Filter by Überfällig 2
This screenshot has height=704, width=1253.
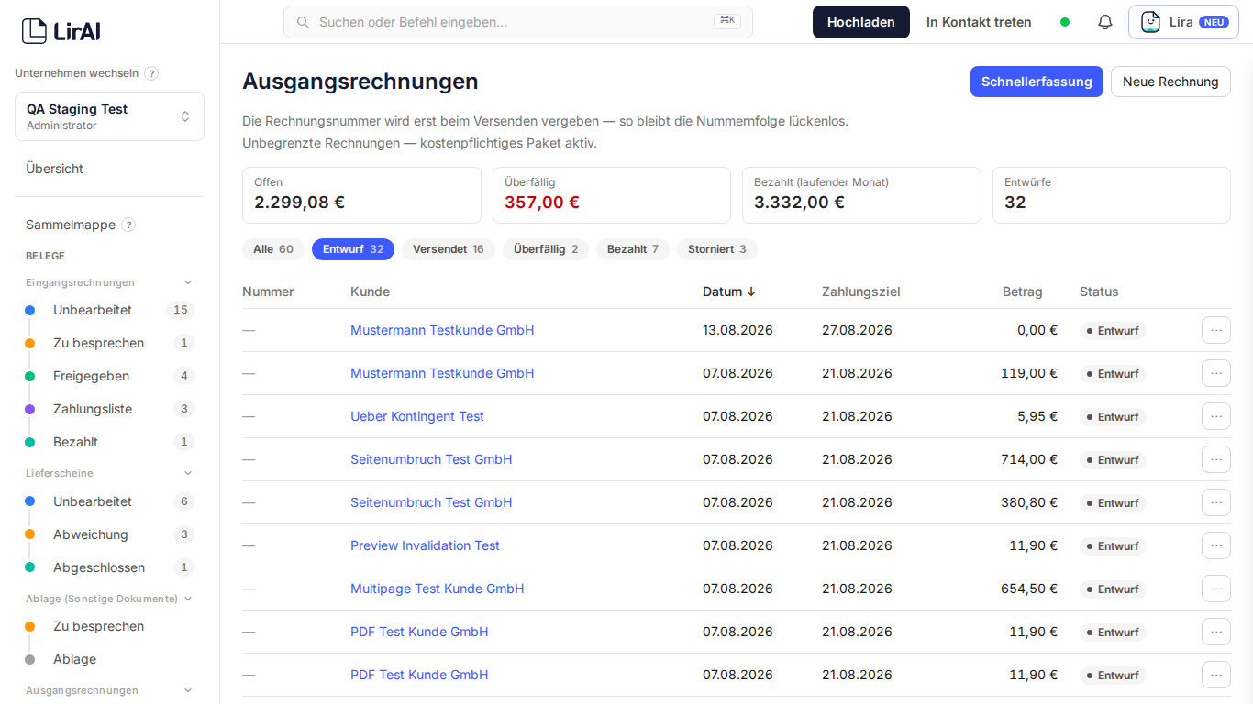tap(546, 249)
